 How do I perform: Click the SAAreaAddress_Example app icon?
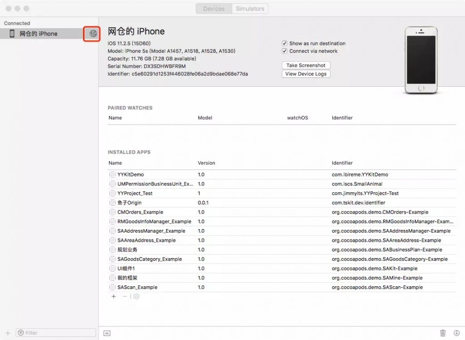coord(113,240)
